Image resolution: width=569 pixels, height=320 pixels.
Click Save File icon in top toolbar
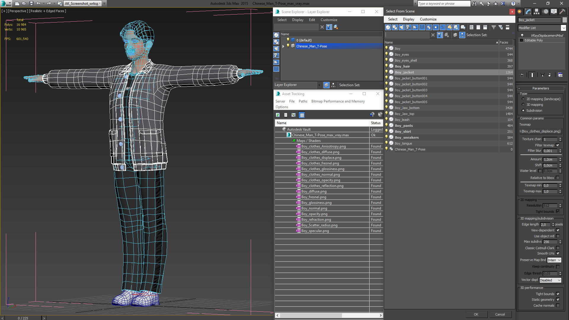(31, 4)
